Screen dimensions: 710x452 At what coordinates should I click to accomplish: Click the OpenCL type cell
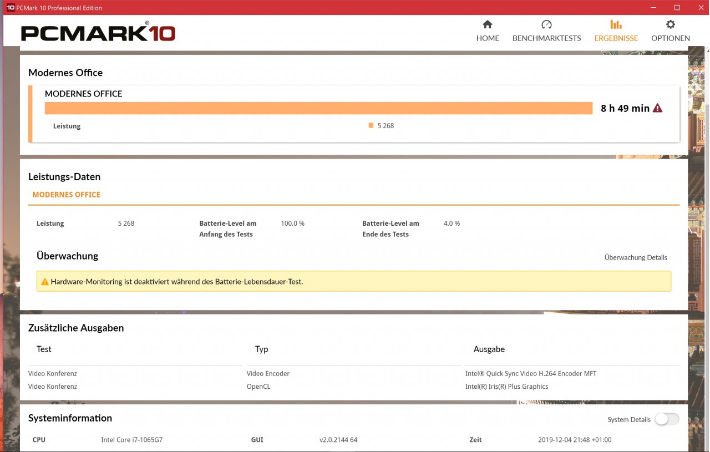[258, 387]
